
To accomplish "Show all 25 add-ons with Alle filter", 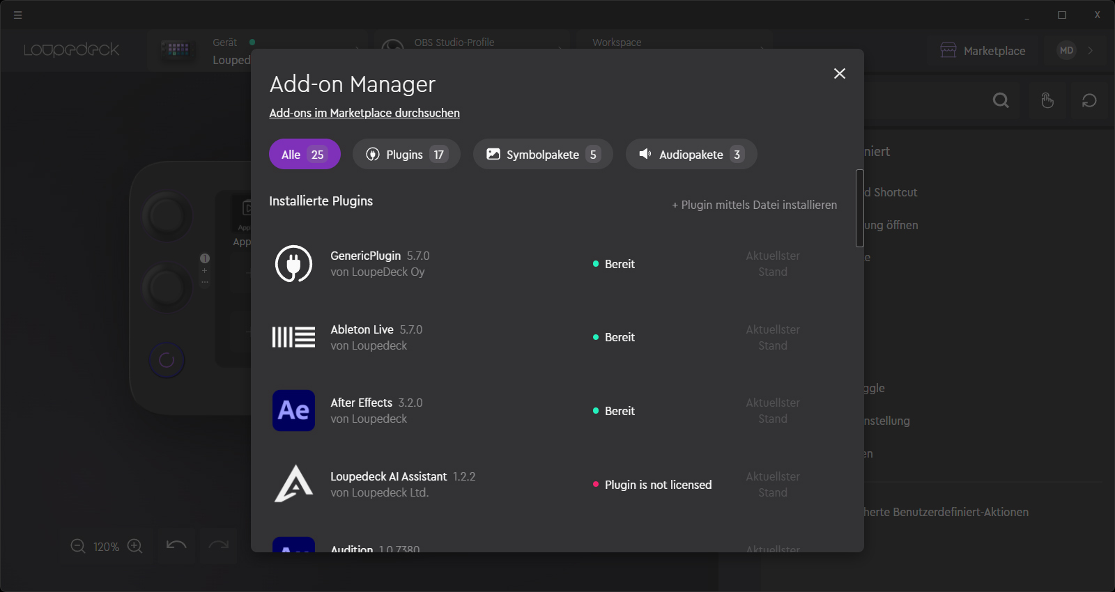I will click(x=305, y=155).
